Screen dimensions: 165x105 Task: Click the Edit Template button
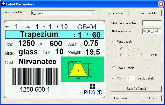click(x=115, y=13)
